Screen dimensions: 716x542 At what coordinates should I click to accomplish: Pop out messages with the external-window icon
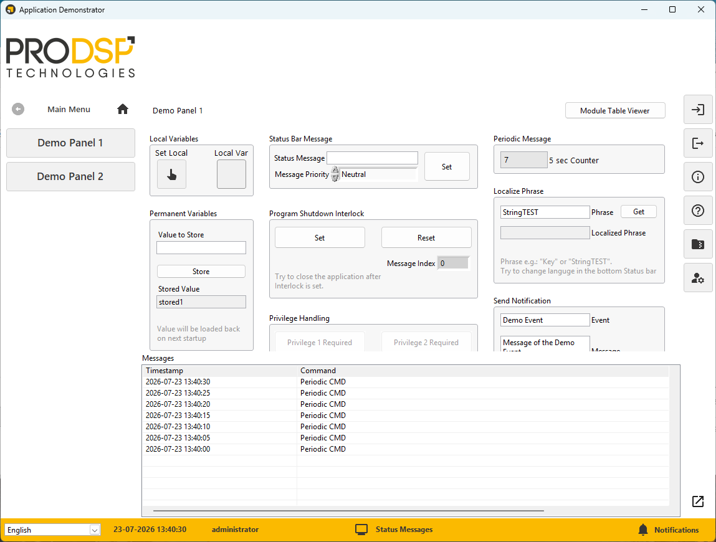click(698, 502)
